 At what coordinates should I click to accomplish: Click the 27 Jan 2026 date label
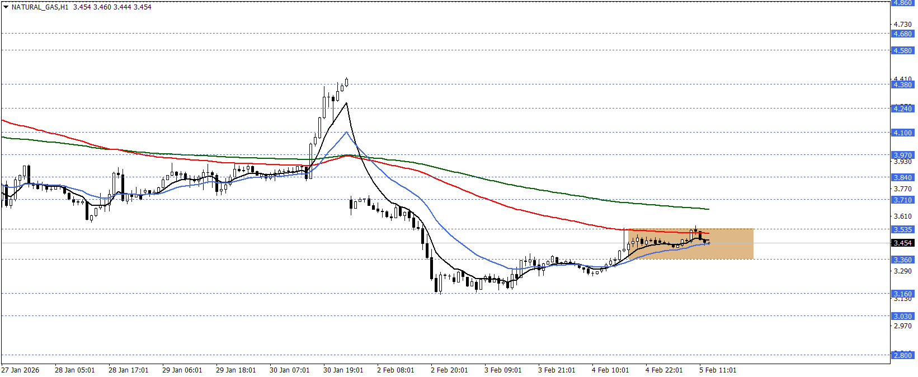coord(20,370)
